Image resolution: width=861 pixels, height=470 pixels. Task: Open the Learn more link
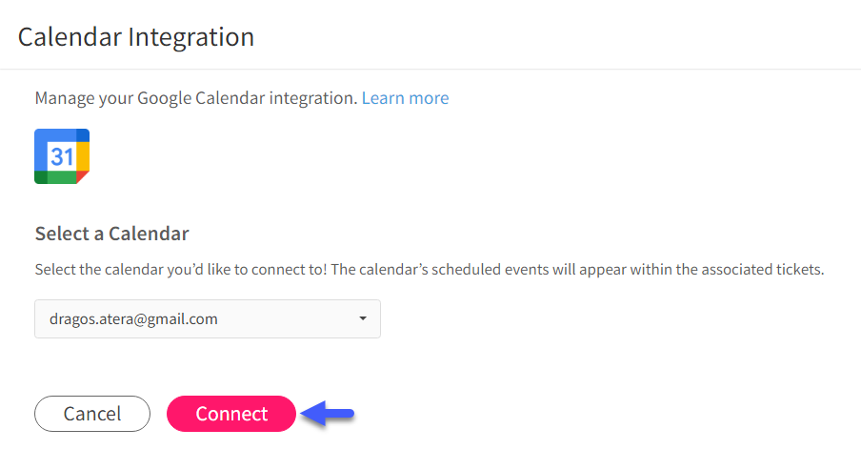(405, 98)
